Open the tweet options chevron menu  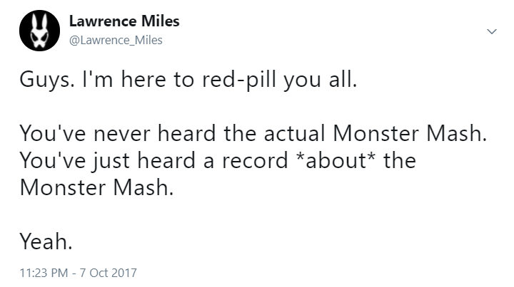tap(490, 32)
